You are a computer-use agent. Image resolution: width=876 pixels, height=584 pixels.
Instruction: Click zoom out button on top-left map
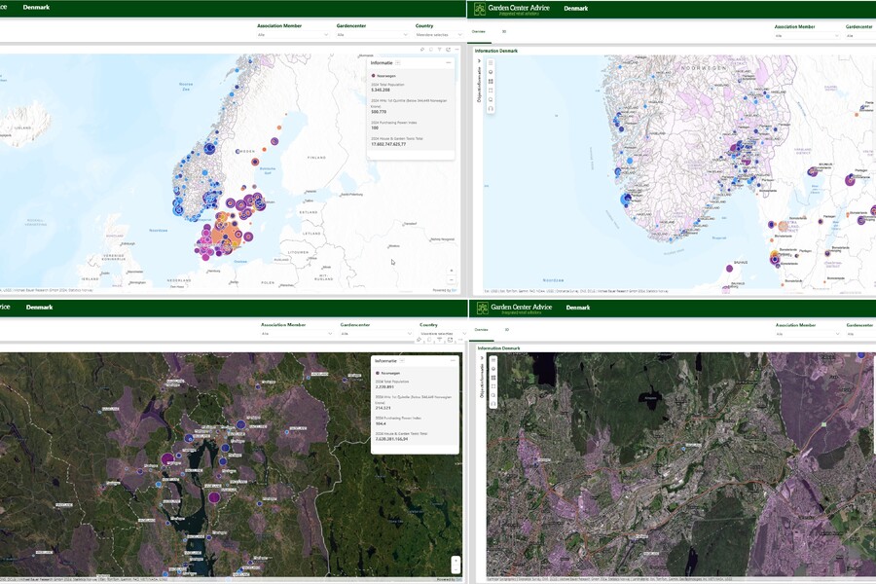coord(451,280)
